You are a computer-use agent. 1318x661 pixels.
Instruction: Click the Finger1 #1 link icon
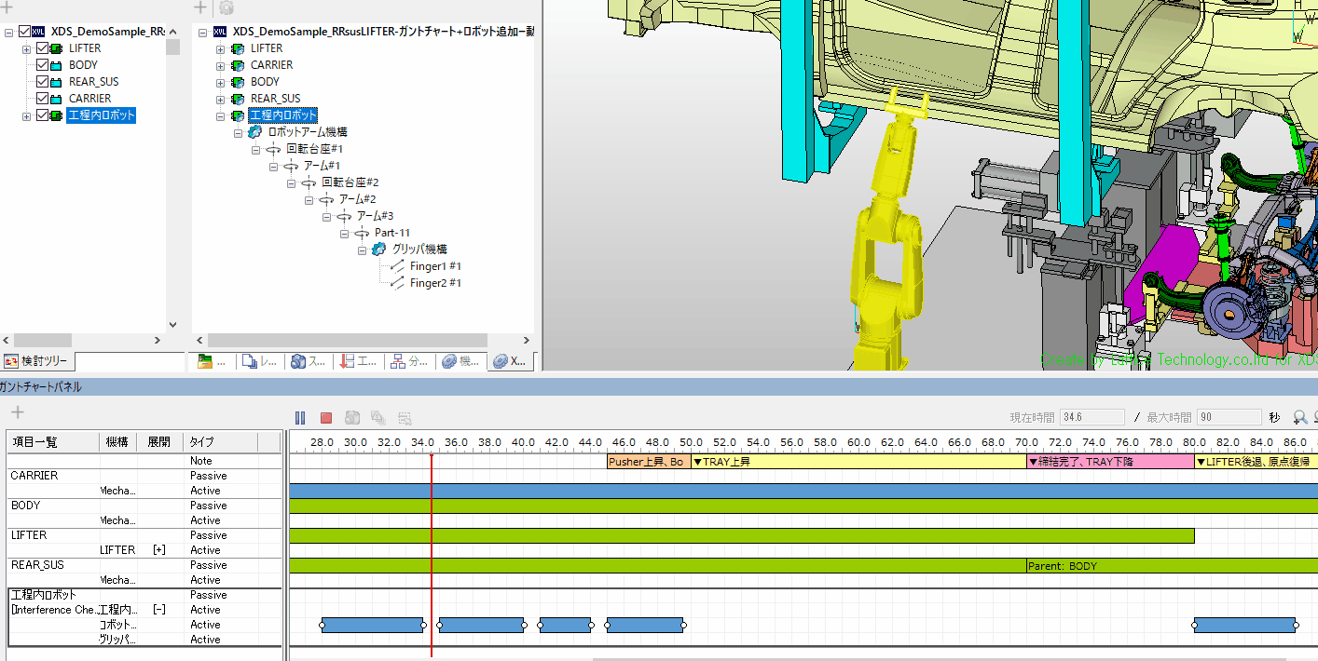point(396,266)
